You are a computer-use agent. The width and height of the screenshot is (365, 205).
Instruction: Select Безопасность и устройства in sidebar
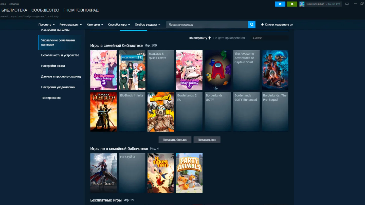point(60,55)
